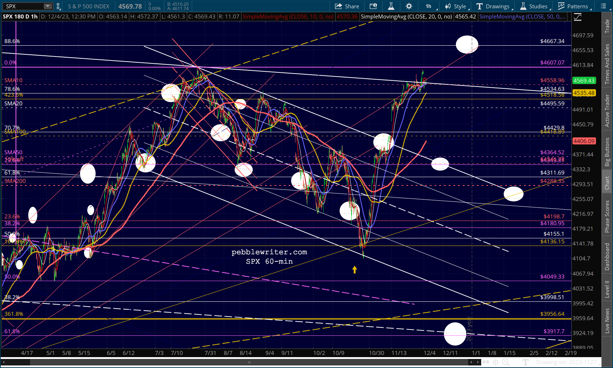Screen dimensions: 613x368
Task: Click the symbol link clipboard icon
Action: 58,6
